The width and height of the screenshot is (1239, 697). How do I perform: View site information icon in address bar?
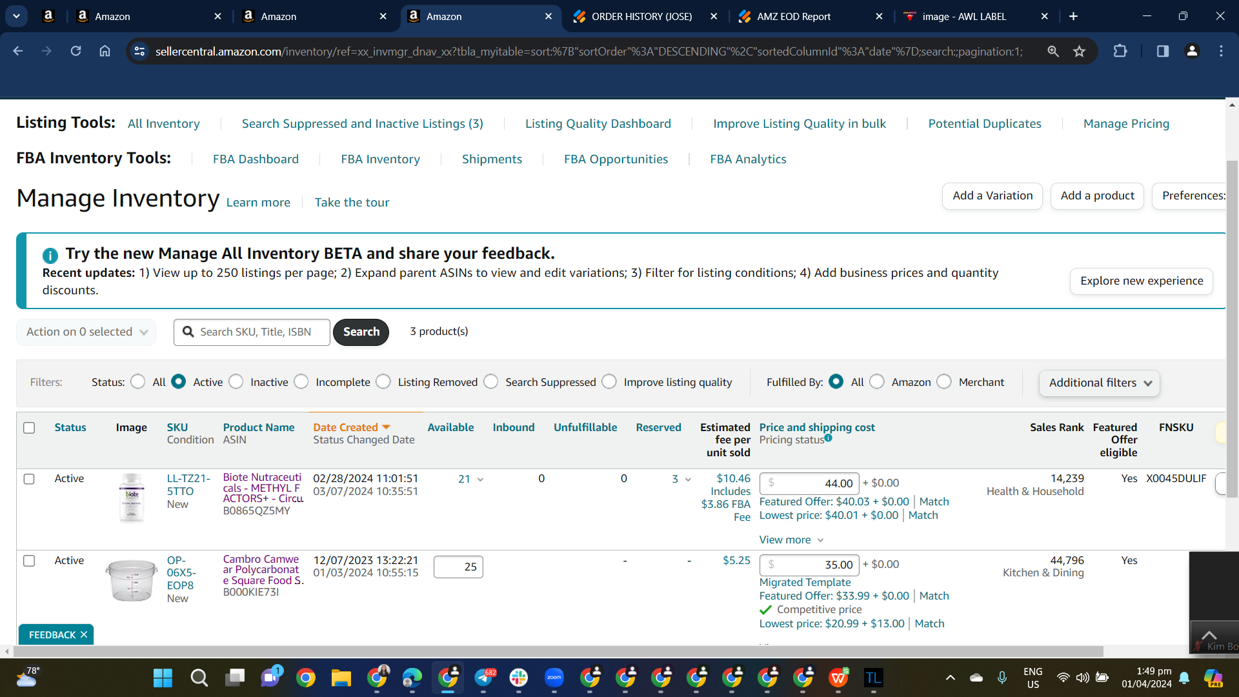click(139, 51)
